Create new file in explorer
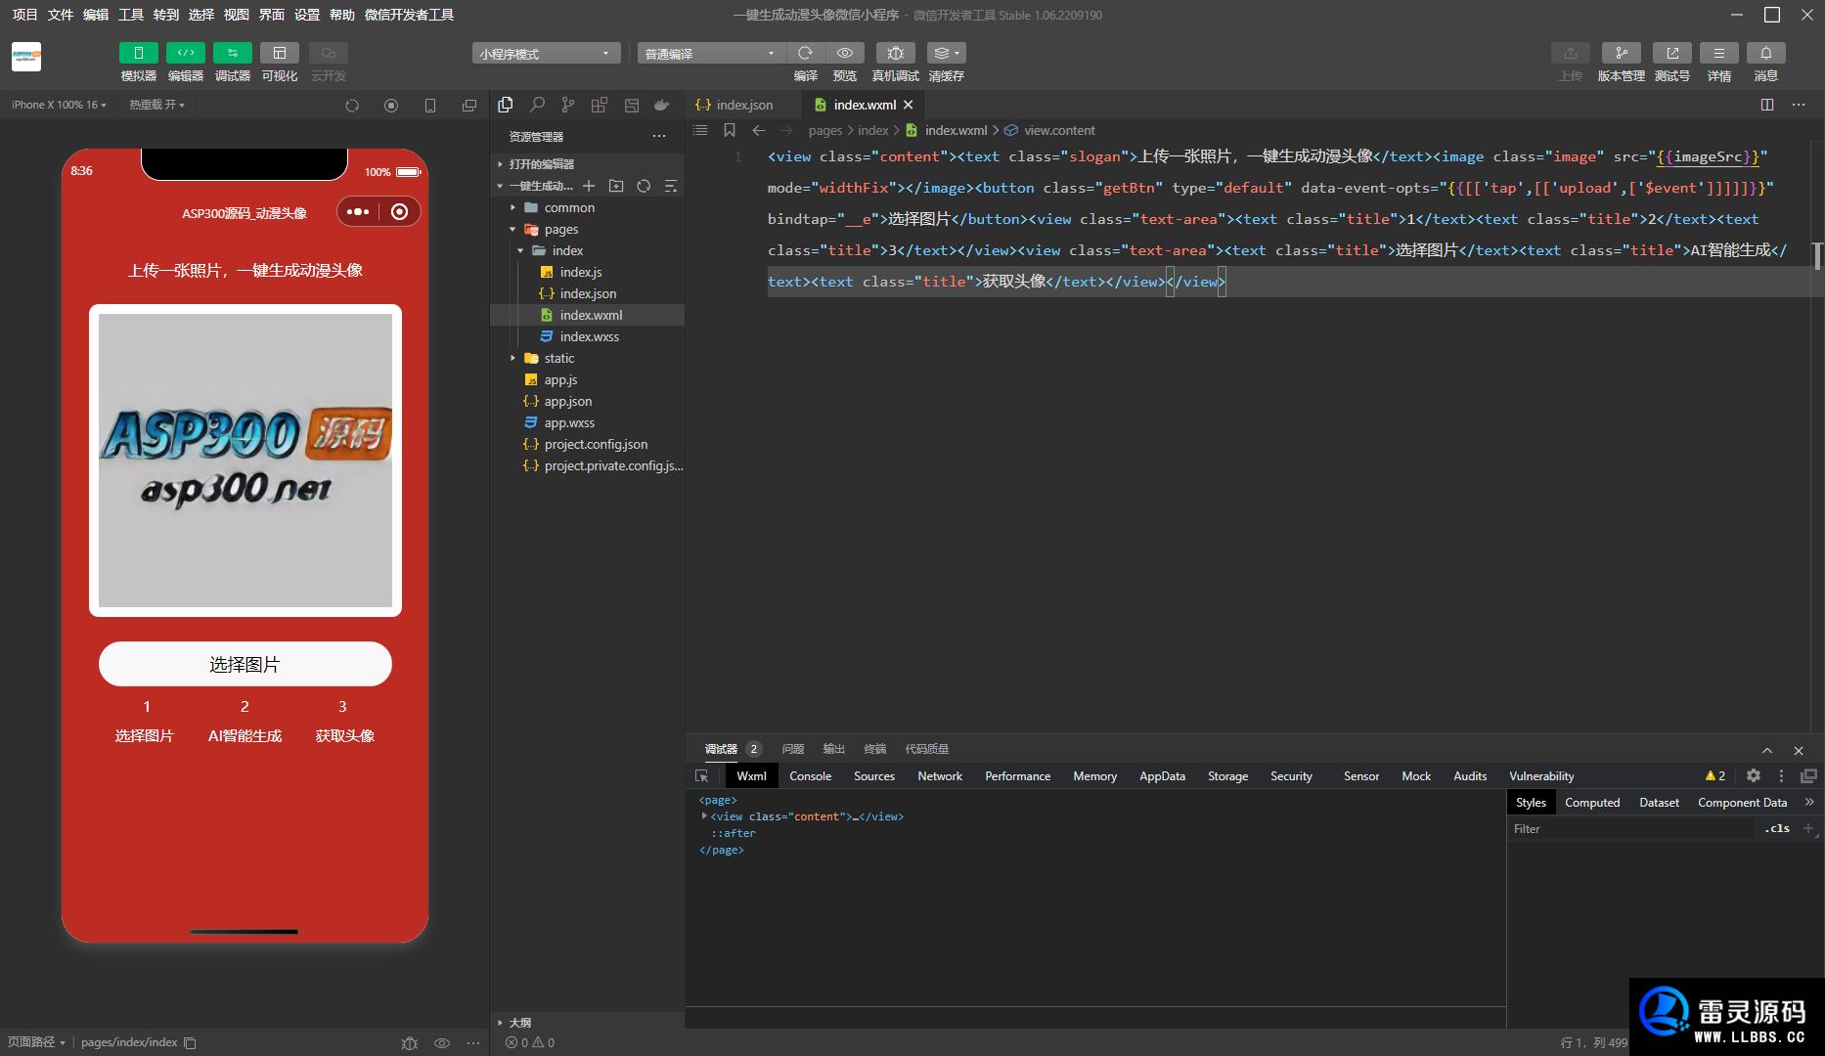This screenshot has width=1825, height=1056. 589,186
